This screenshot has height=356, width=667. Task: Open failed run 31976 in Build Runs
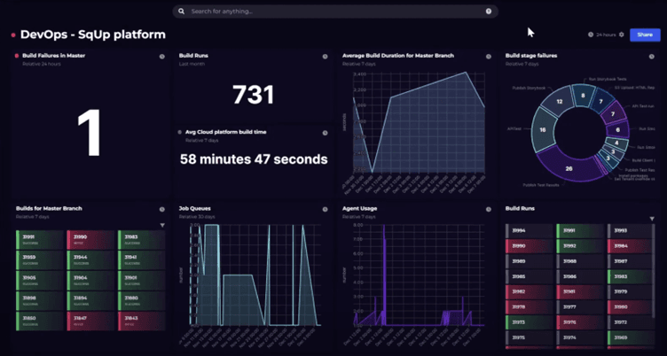pyautogui.click(x=580, y=322)
